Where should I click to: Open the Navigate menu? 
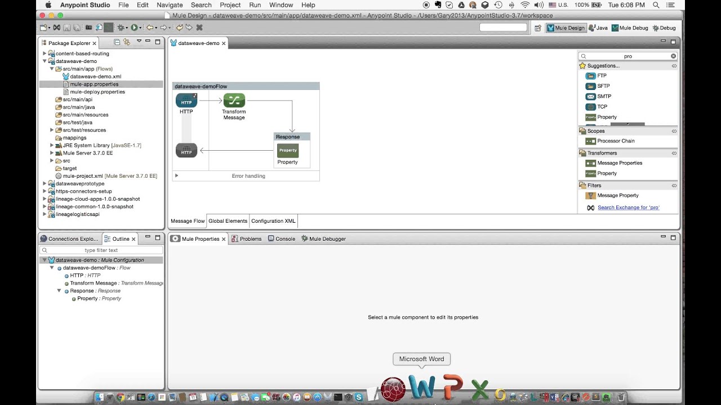pos(170,5)
